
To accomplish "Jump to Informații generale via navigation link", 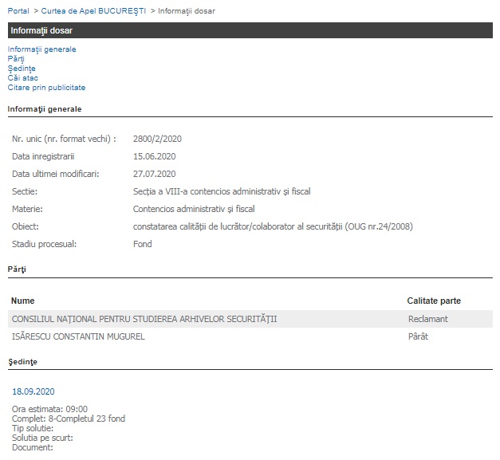I will click(x=42, y=49).
